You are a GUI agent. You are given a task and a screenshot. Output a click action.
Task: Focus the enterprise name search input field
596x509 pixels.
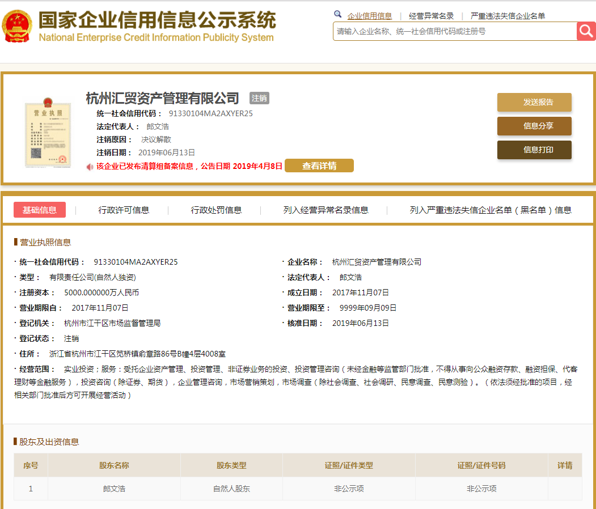pos(454,32)
